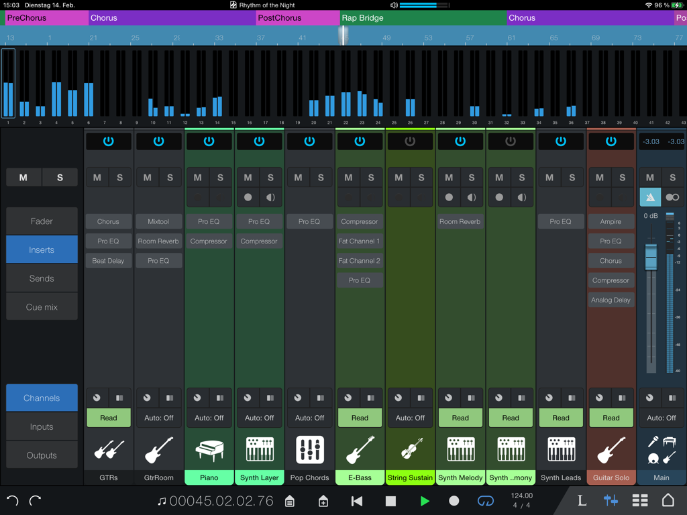Click the E-Bass guitar icon
Viewport: 687px width, 515px height.
point(360,449)
